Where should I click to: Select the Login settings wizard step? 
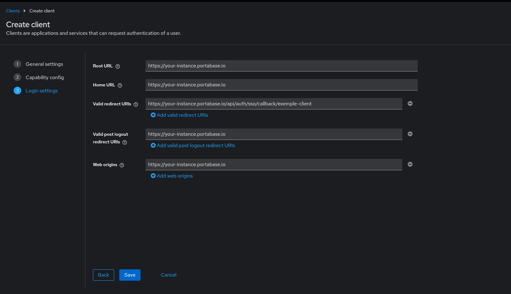pyautogui.click(x=42, y=91)
